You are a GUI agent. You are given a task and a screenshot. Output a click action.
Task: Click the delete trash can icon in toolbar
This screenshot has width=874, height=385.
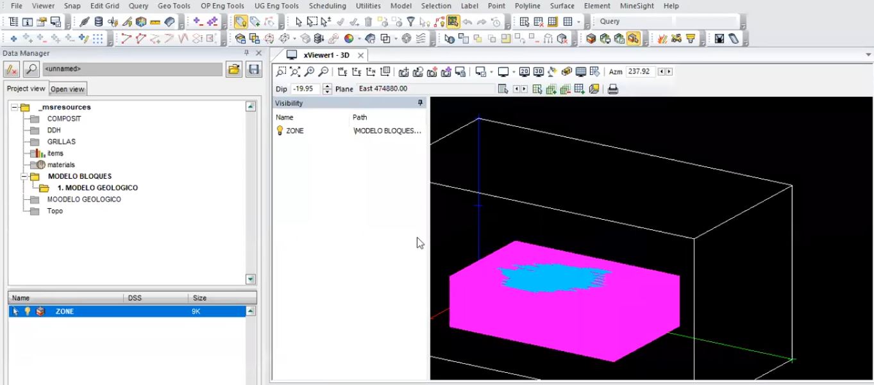368,22
